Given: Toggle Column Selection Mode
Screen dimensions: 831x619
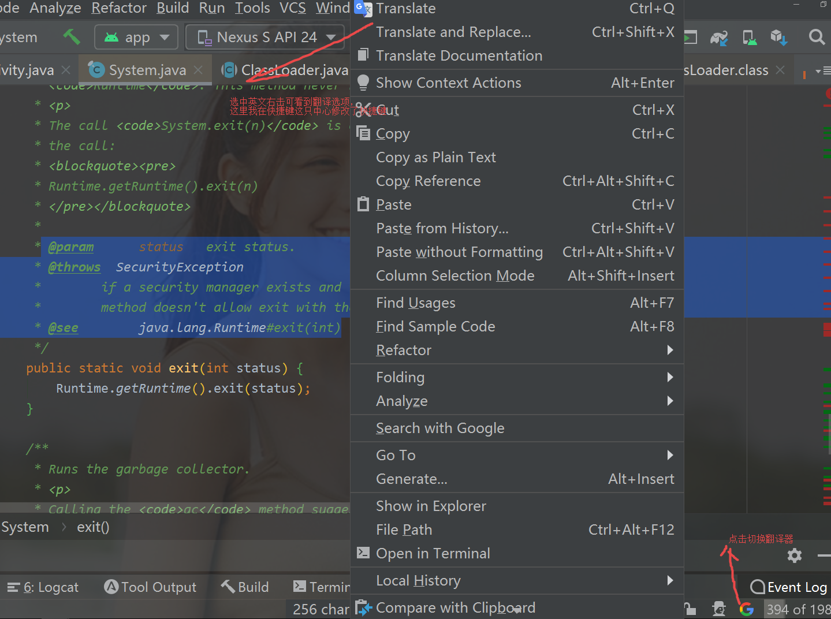Looking at the screenshot, I should coord(517,275).
